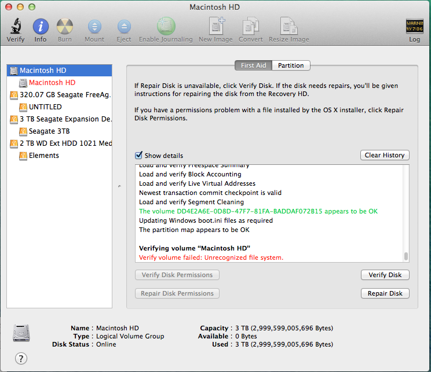431x372 pixels.
Task: Click the Eject toolbar icon
Action: pyautogui.click(x=124, y=27)
